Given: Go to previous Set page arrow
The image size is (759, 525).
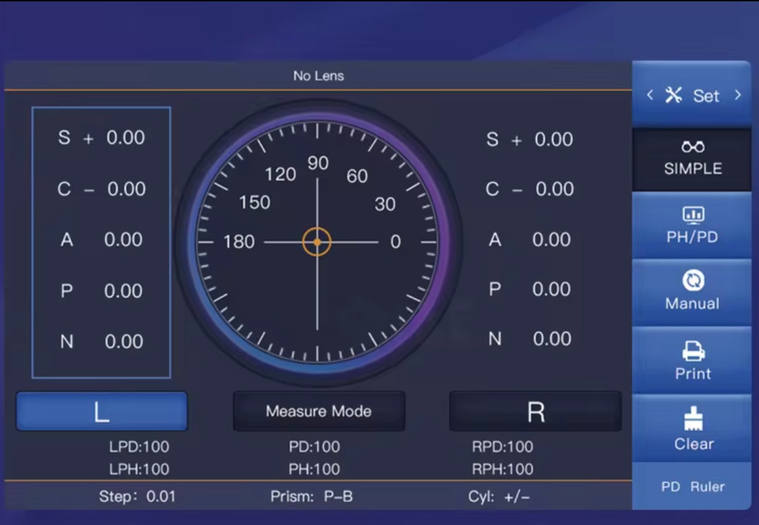Looking at the screenshot, I should coord(650,95).
